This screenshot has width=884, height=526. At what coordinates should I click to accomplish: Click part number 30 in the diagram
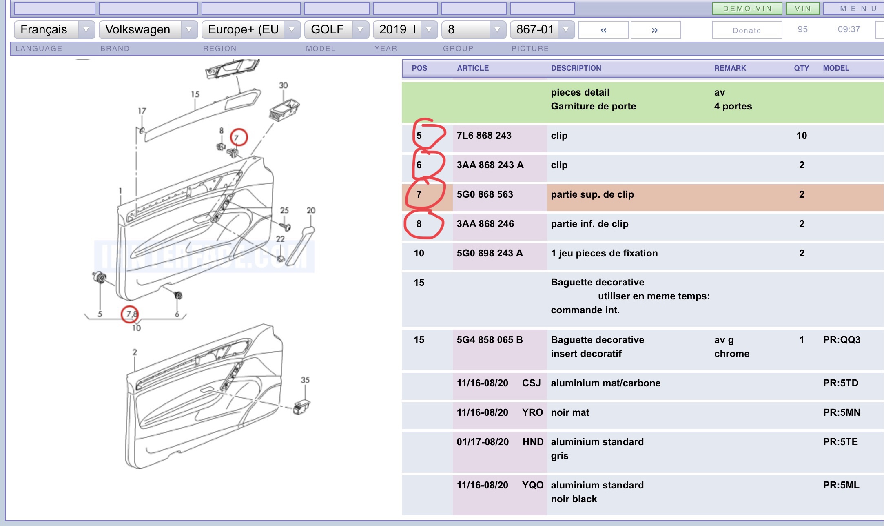(283, 85)
